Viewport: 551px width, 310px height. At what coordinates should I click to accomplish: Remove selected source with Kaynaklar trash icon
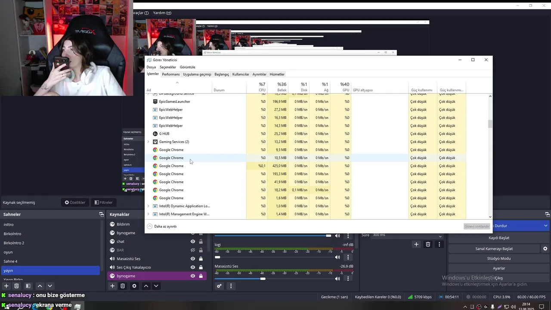[123, 286]
